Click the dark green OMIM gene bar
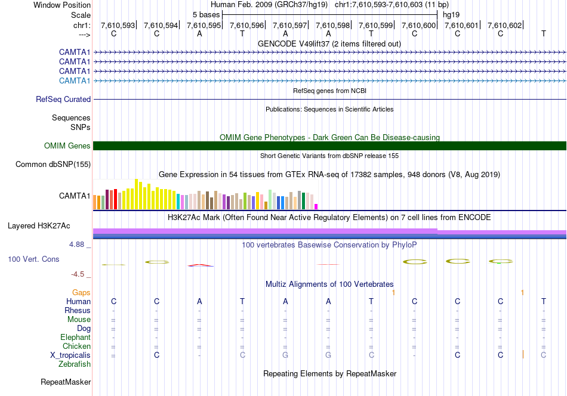The height and width of the screenshot is (396, 567). click(329, 146)
